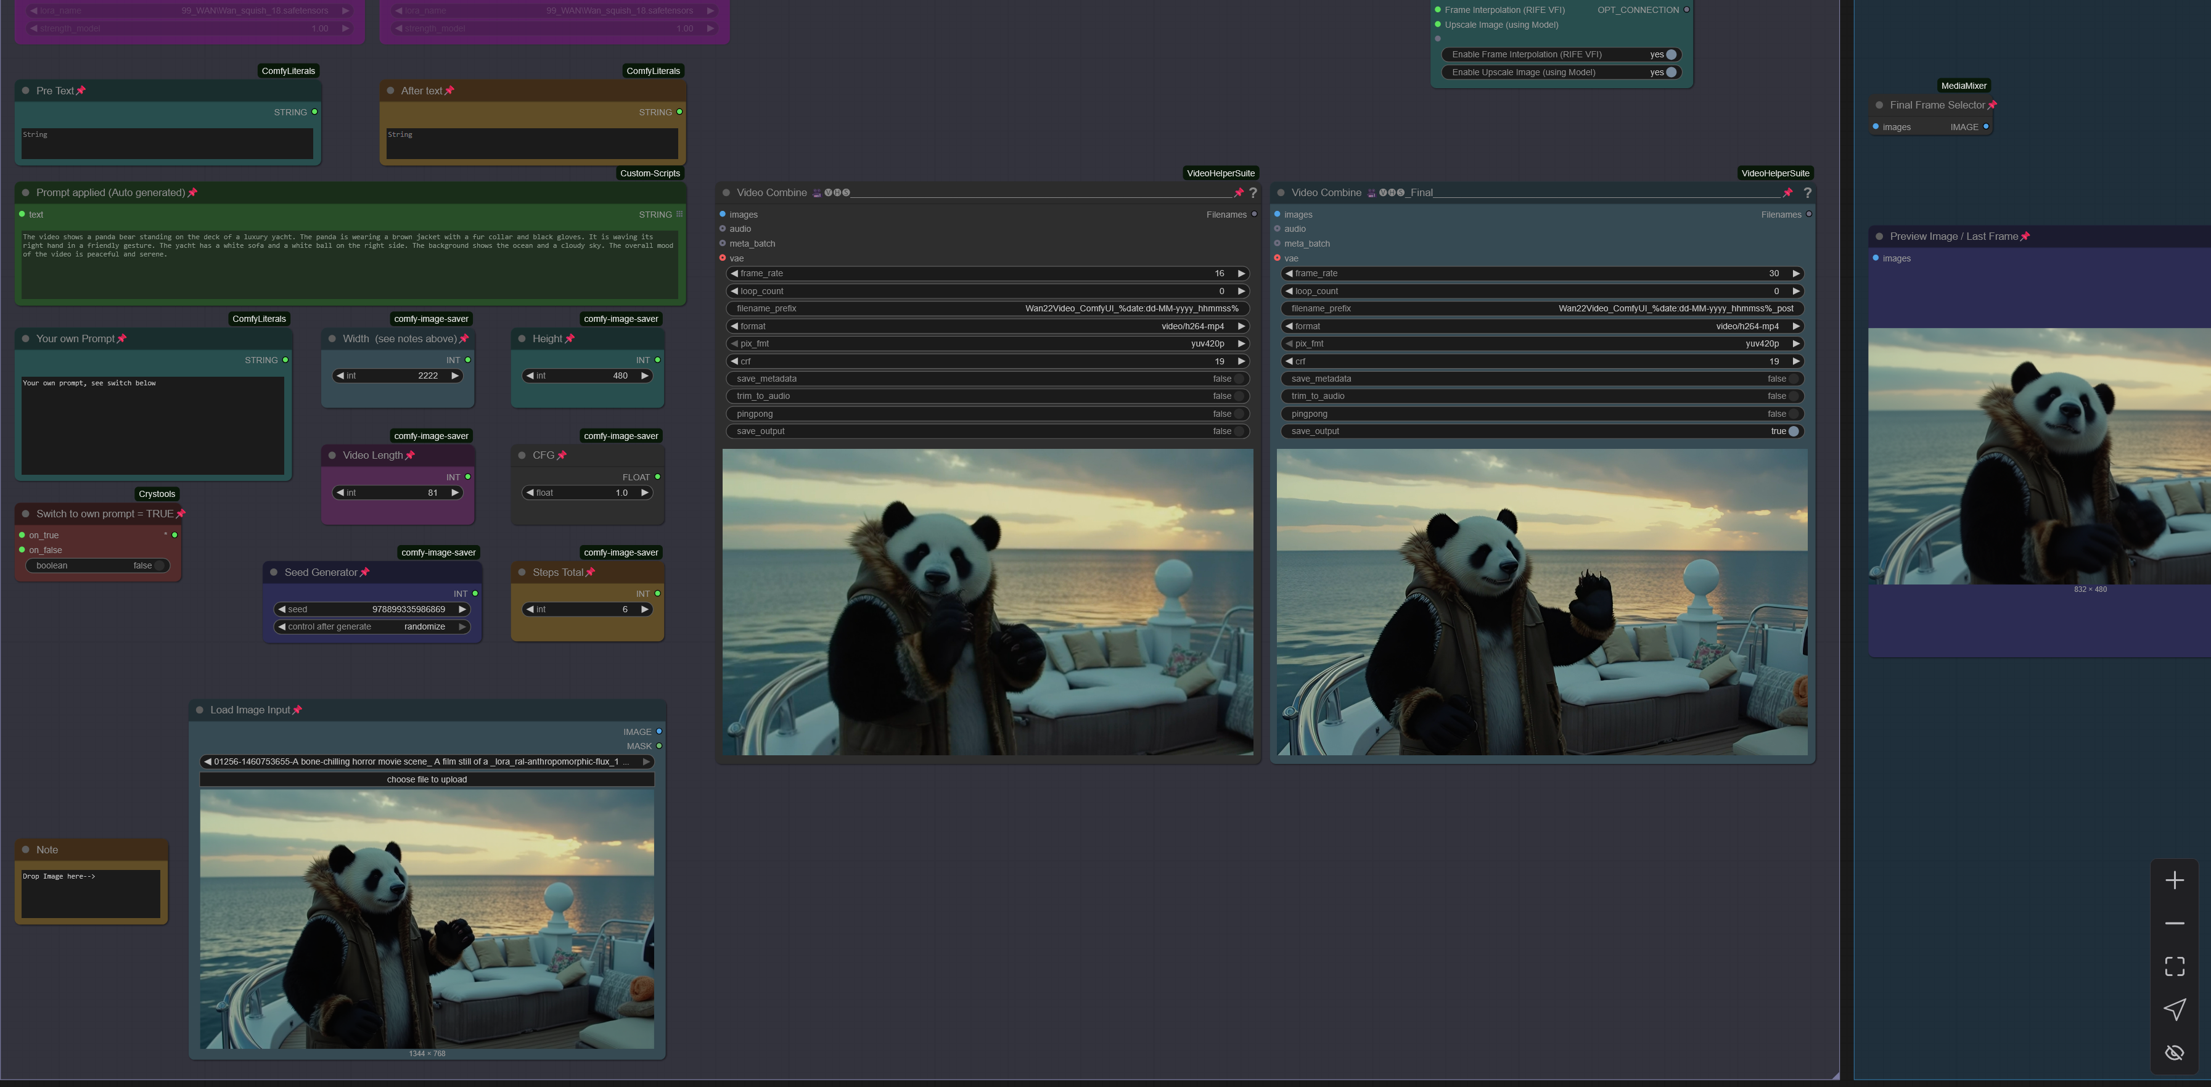Click help question mark on Video Combine Final node
Viewport: 2211px width, 1087px height.
click(x=1807, y=193)
